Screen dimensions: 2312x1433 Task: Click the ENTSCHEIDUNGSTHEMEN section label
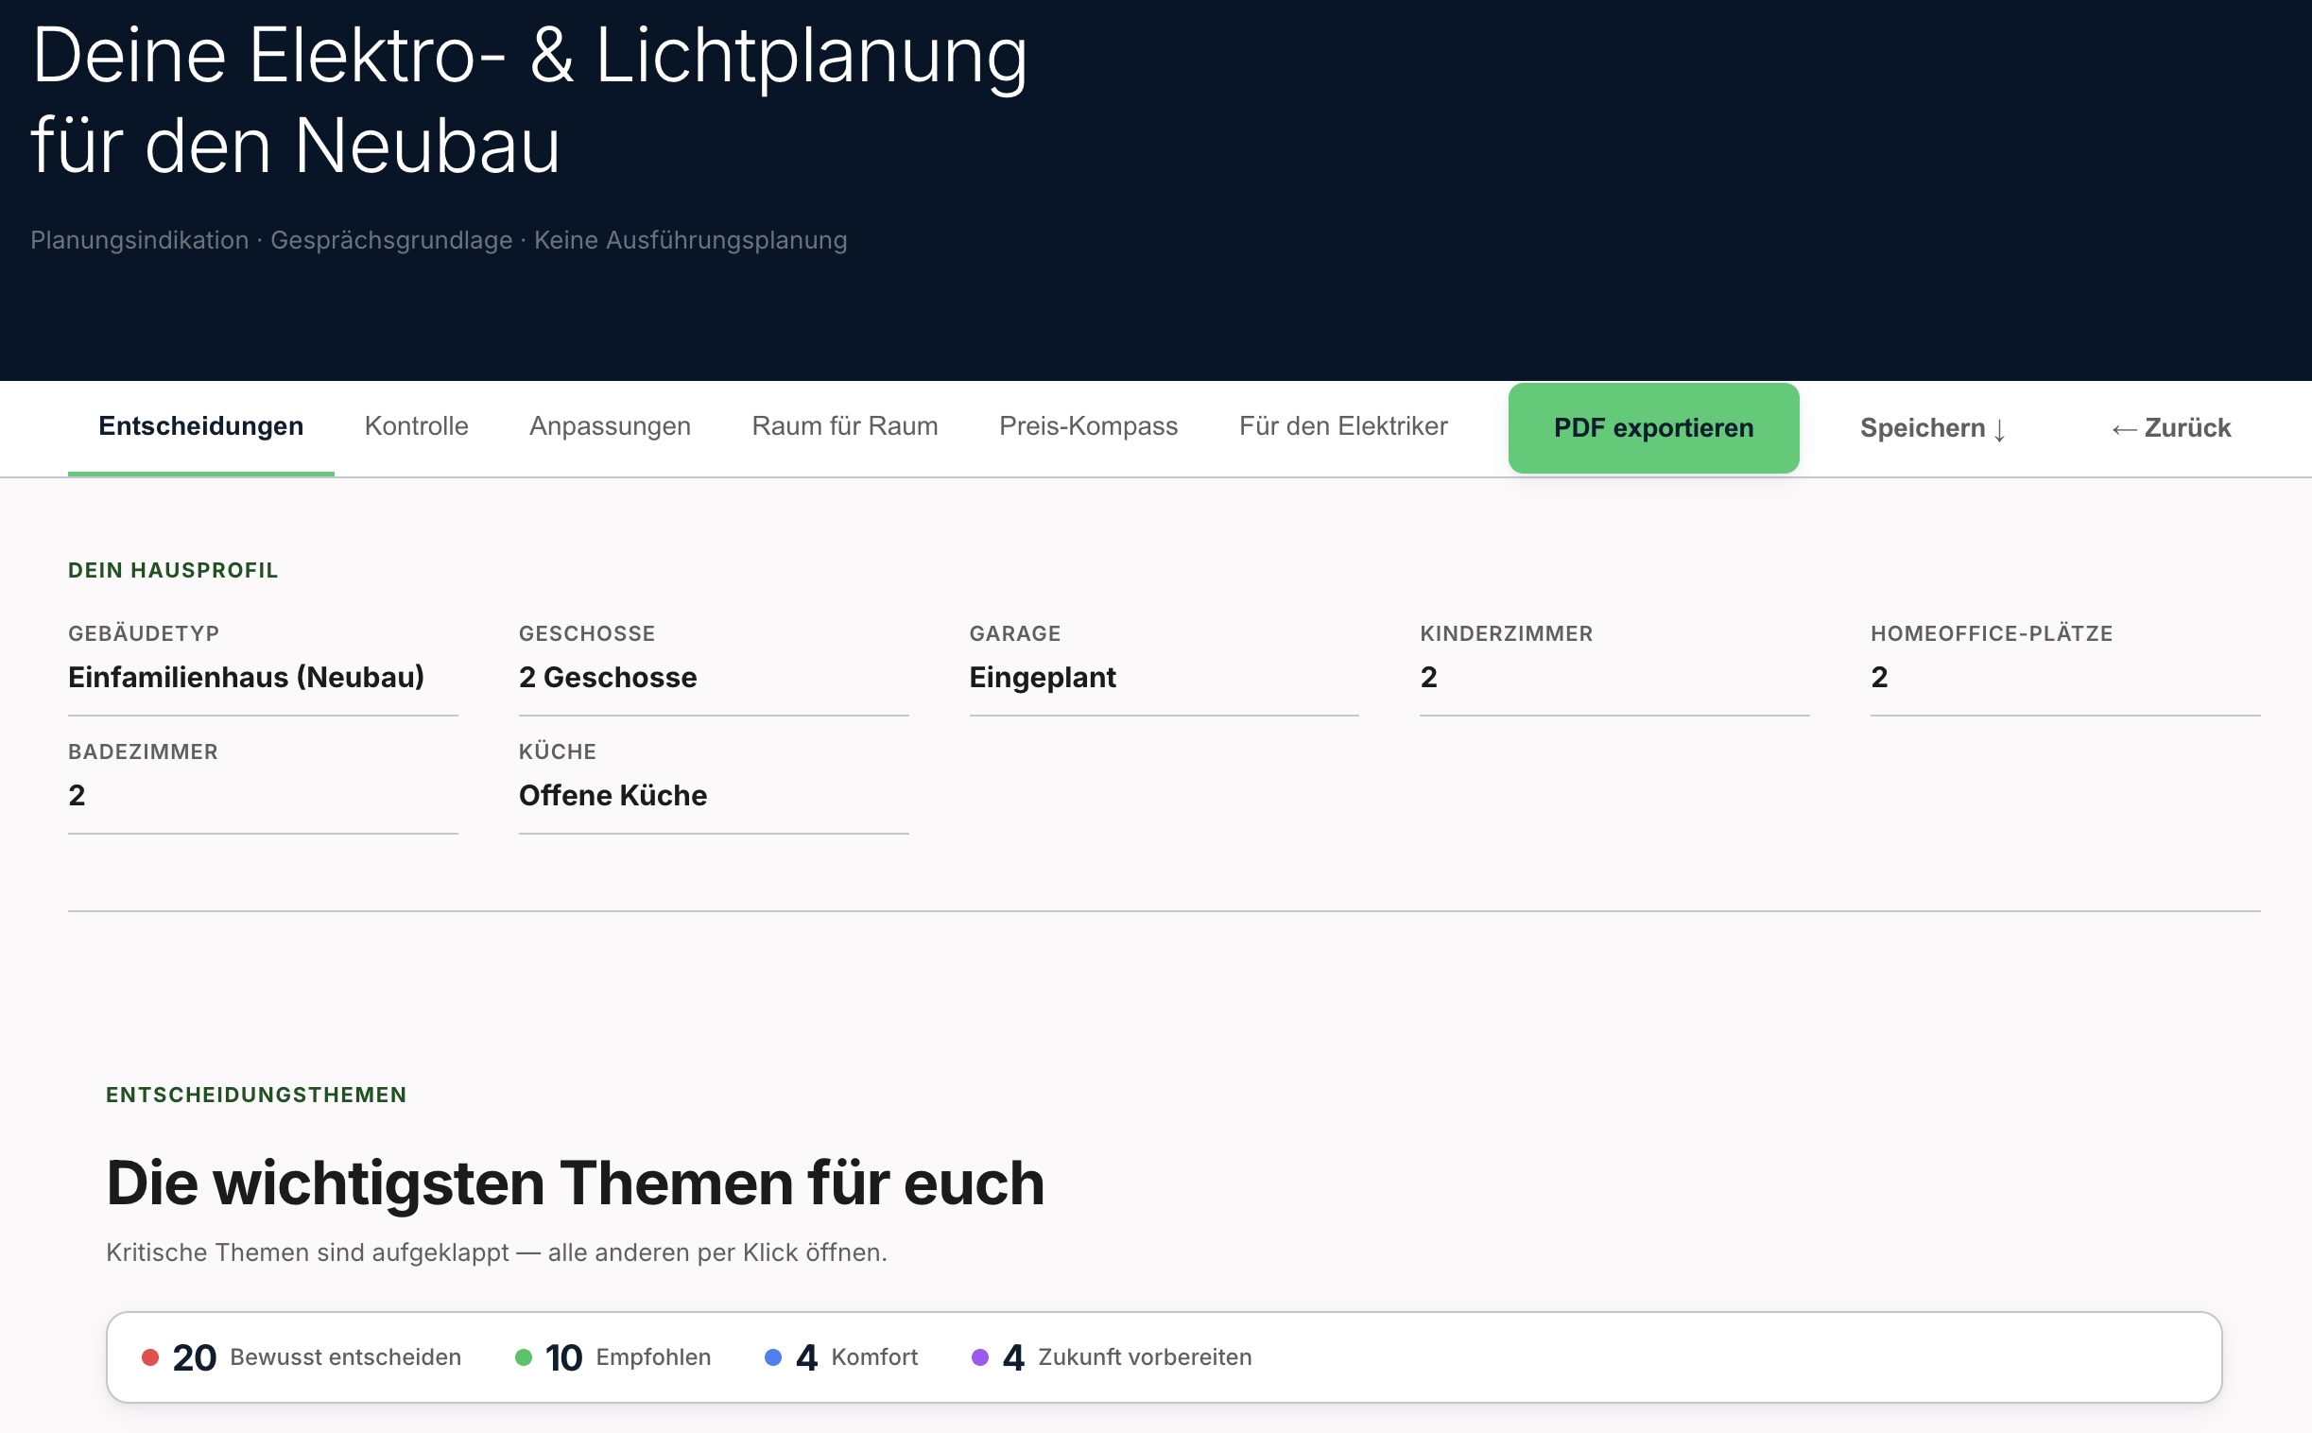(256, 1096)
